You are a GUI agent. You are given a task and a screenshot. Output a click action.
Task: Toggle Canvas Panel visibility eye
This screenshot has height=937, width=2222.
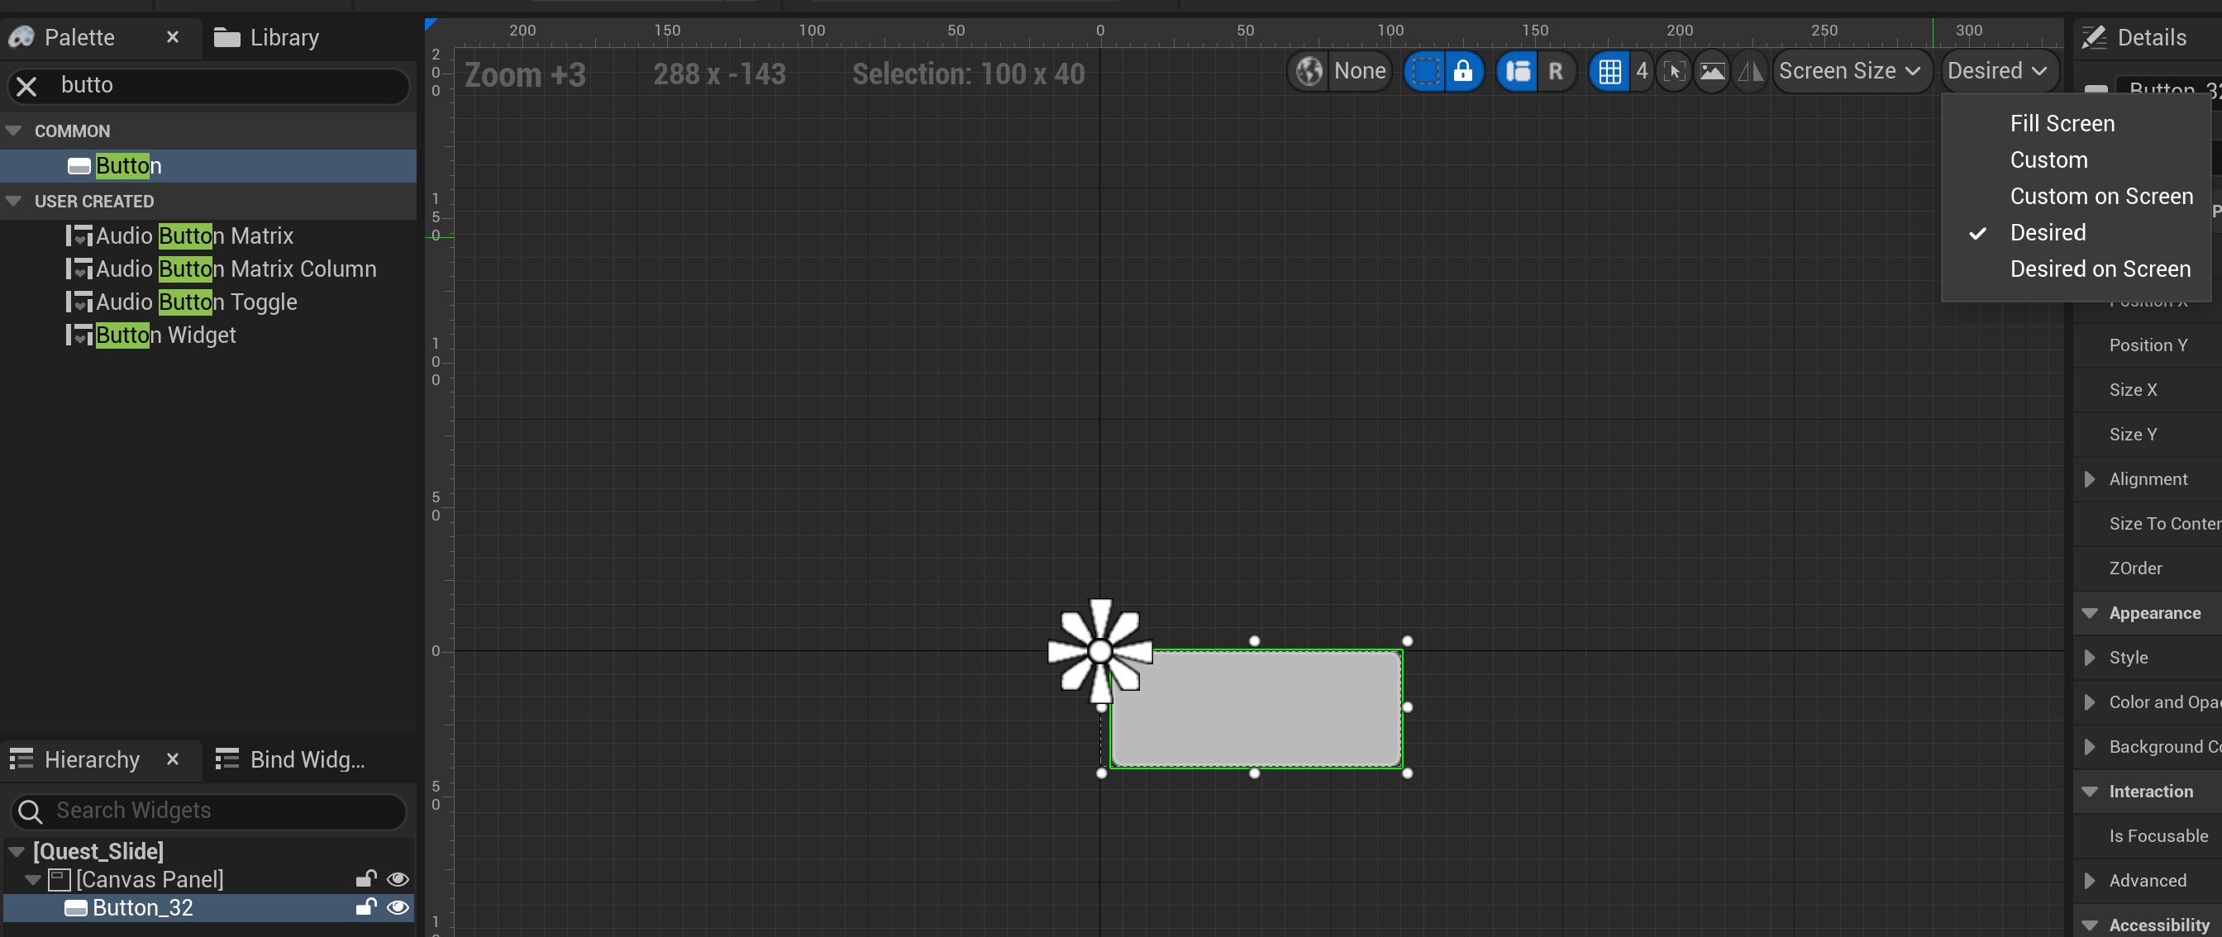[x=398, y=878]
